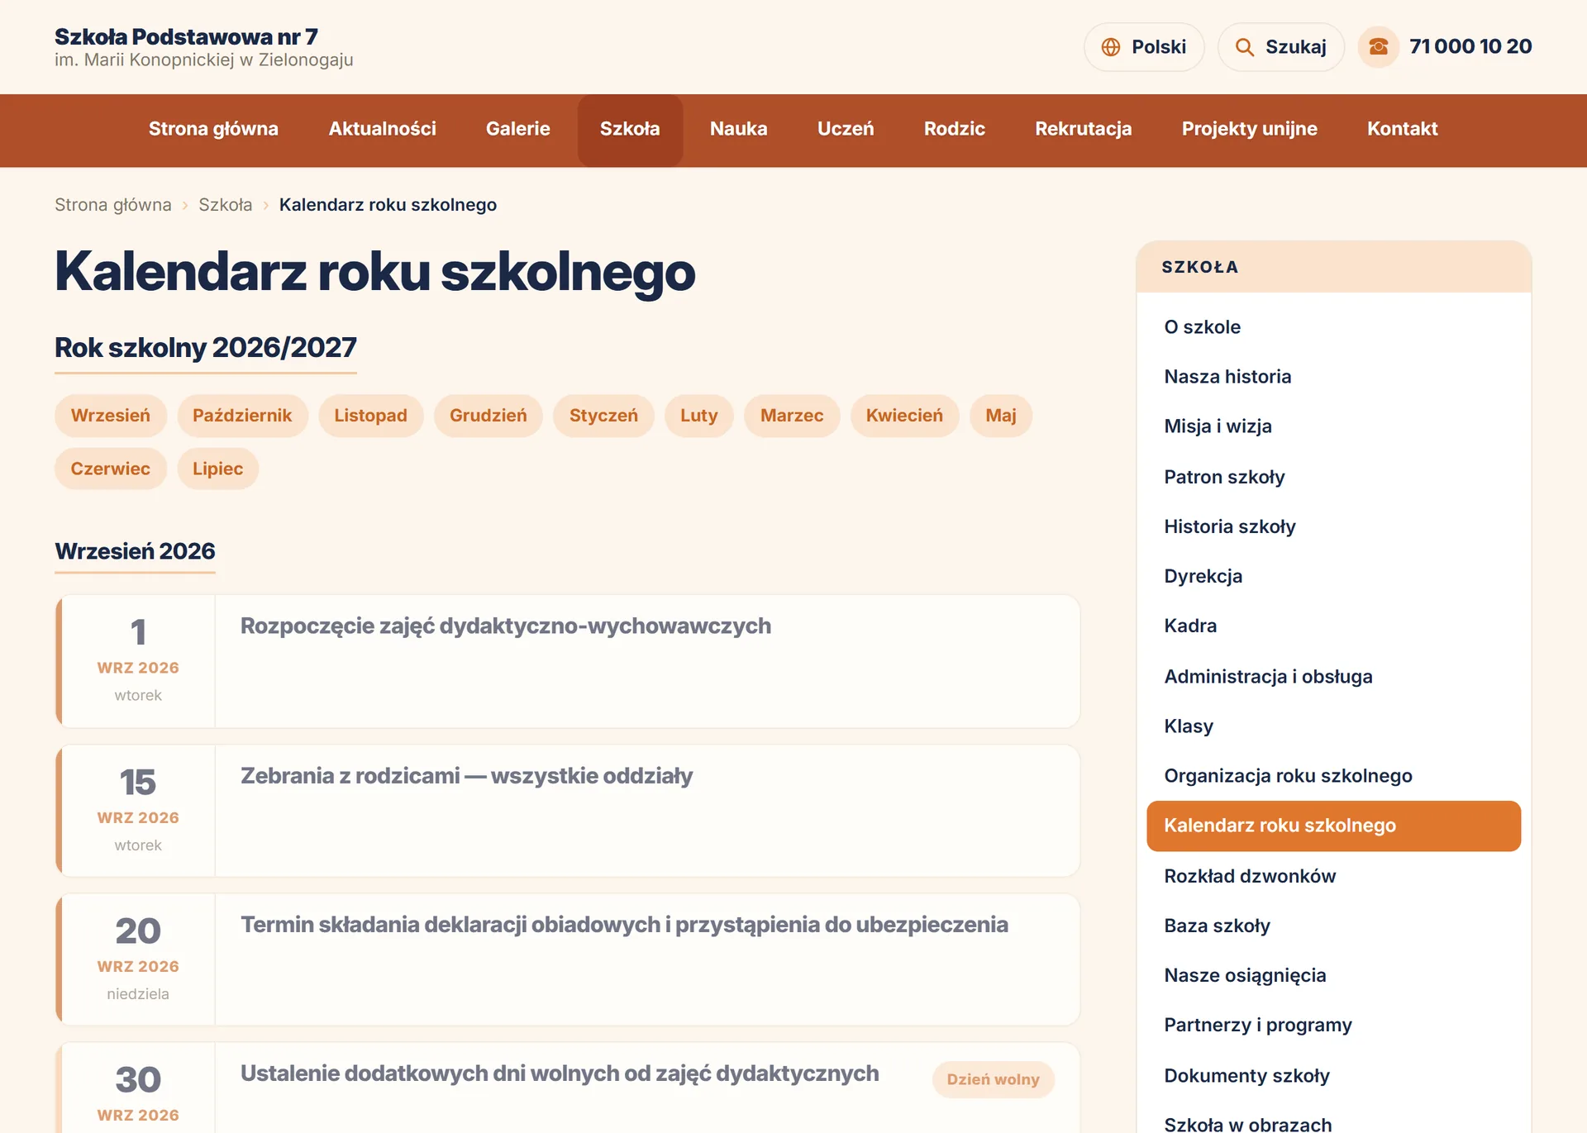Open Galerie menu item
1587x1133 pixels.
point(517,129)
